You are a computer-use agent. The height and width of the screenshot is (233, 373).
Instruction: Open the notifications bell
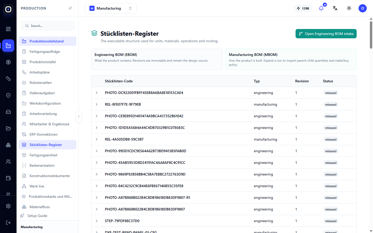tap(321, 8)
